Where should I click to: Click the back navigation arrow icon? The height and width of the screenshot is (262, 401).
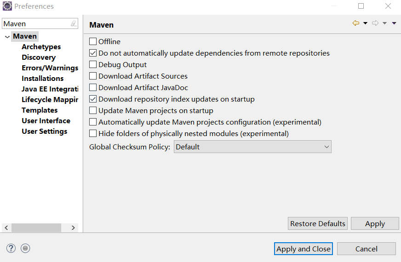[x=355, y=23]
